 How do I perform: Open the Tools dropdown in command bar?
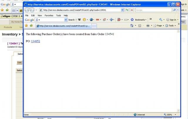(x=171, y=25)
